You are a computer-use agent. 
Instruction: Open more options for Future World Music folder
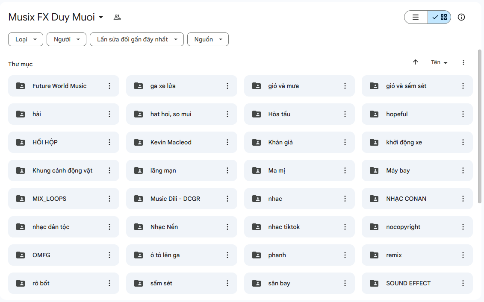[x=109, y=86]
